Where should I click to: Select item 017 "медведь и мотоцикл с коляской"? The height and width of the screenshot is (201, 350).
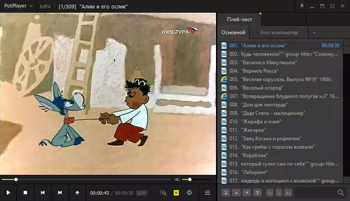(x=280, y=181)
